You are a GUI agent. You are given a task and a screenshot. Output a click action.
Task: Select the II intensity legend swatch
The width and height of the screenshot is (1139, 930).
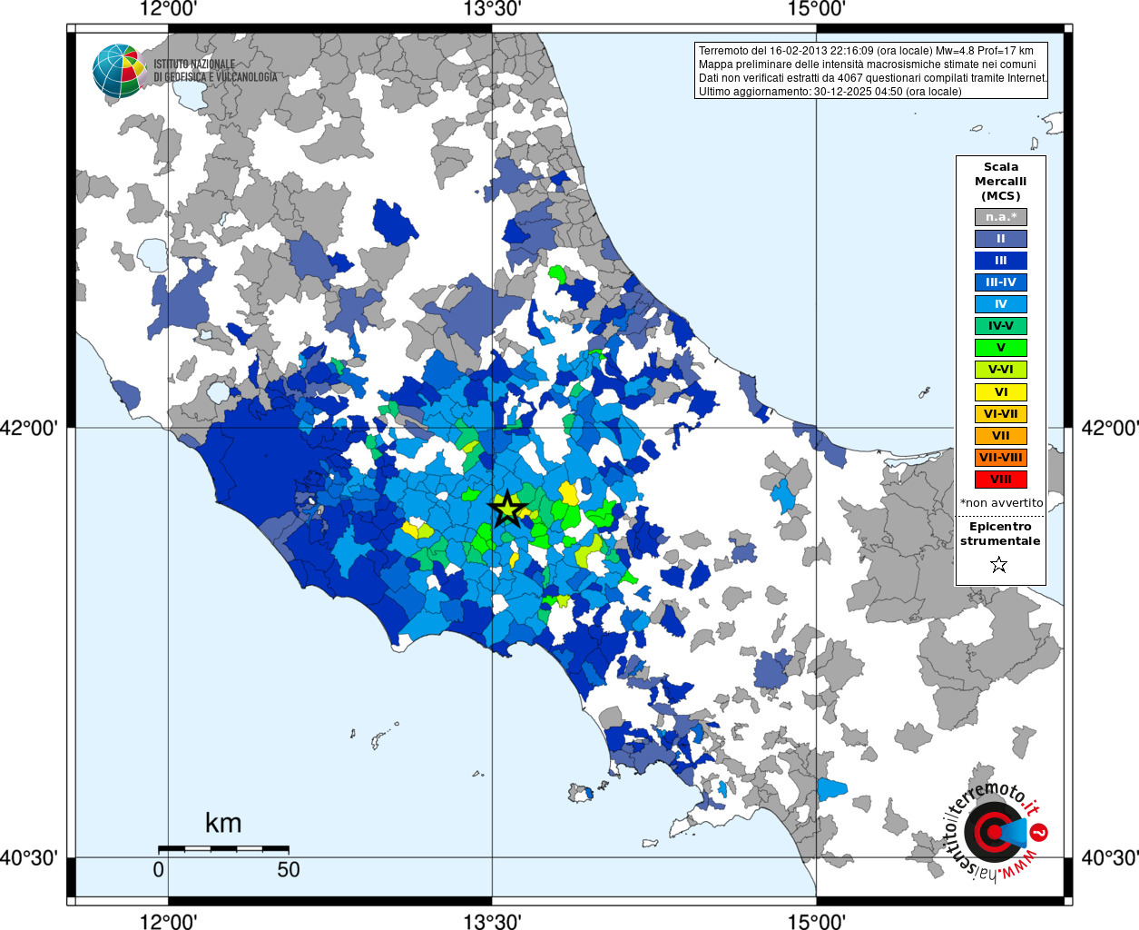(x=1001, y=239)
